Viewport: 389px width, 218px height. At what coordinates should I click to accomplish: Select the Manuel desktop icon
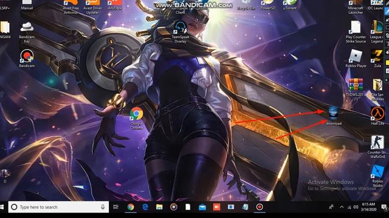click(27, 5)
